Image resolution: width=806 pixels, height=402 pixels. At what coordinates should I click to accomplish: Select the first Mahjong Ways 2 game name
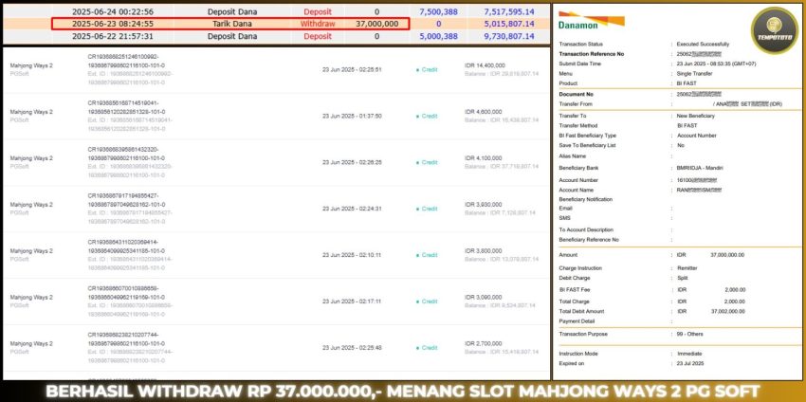(31, 66)
